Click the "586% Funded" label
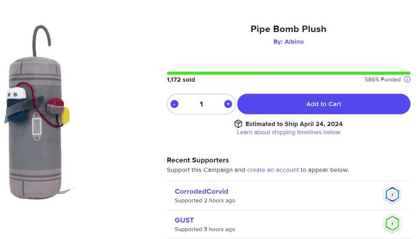Image resolution: width=420 pixels, height=239 pixels. [x=382, y=80]
